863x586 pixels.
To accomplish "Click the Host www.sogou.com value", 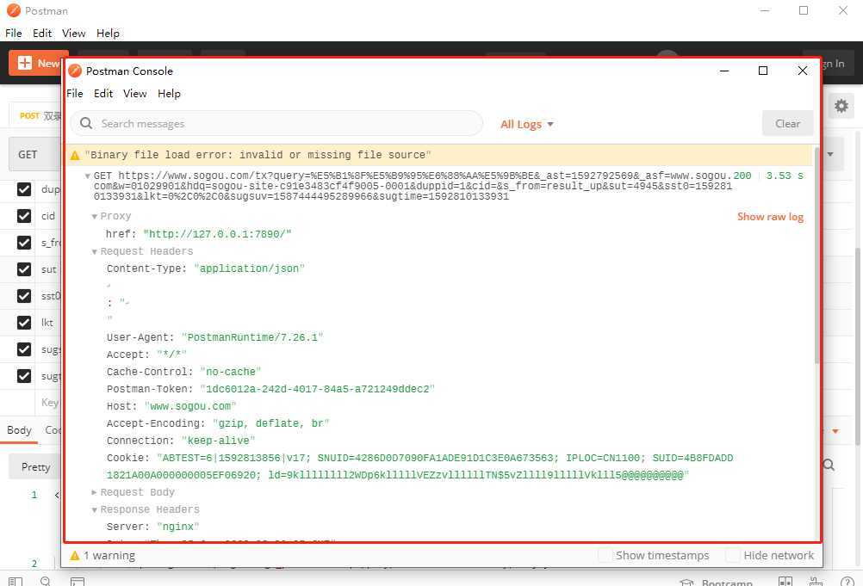I will (190, 406).
